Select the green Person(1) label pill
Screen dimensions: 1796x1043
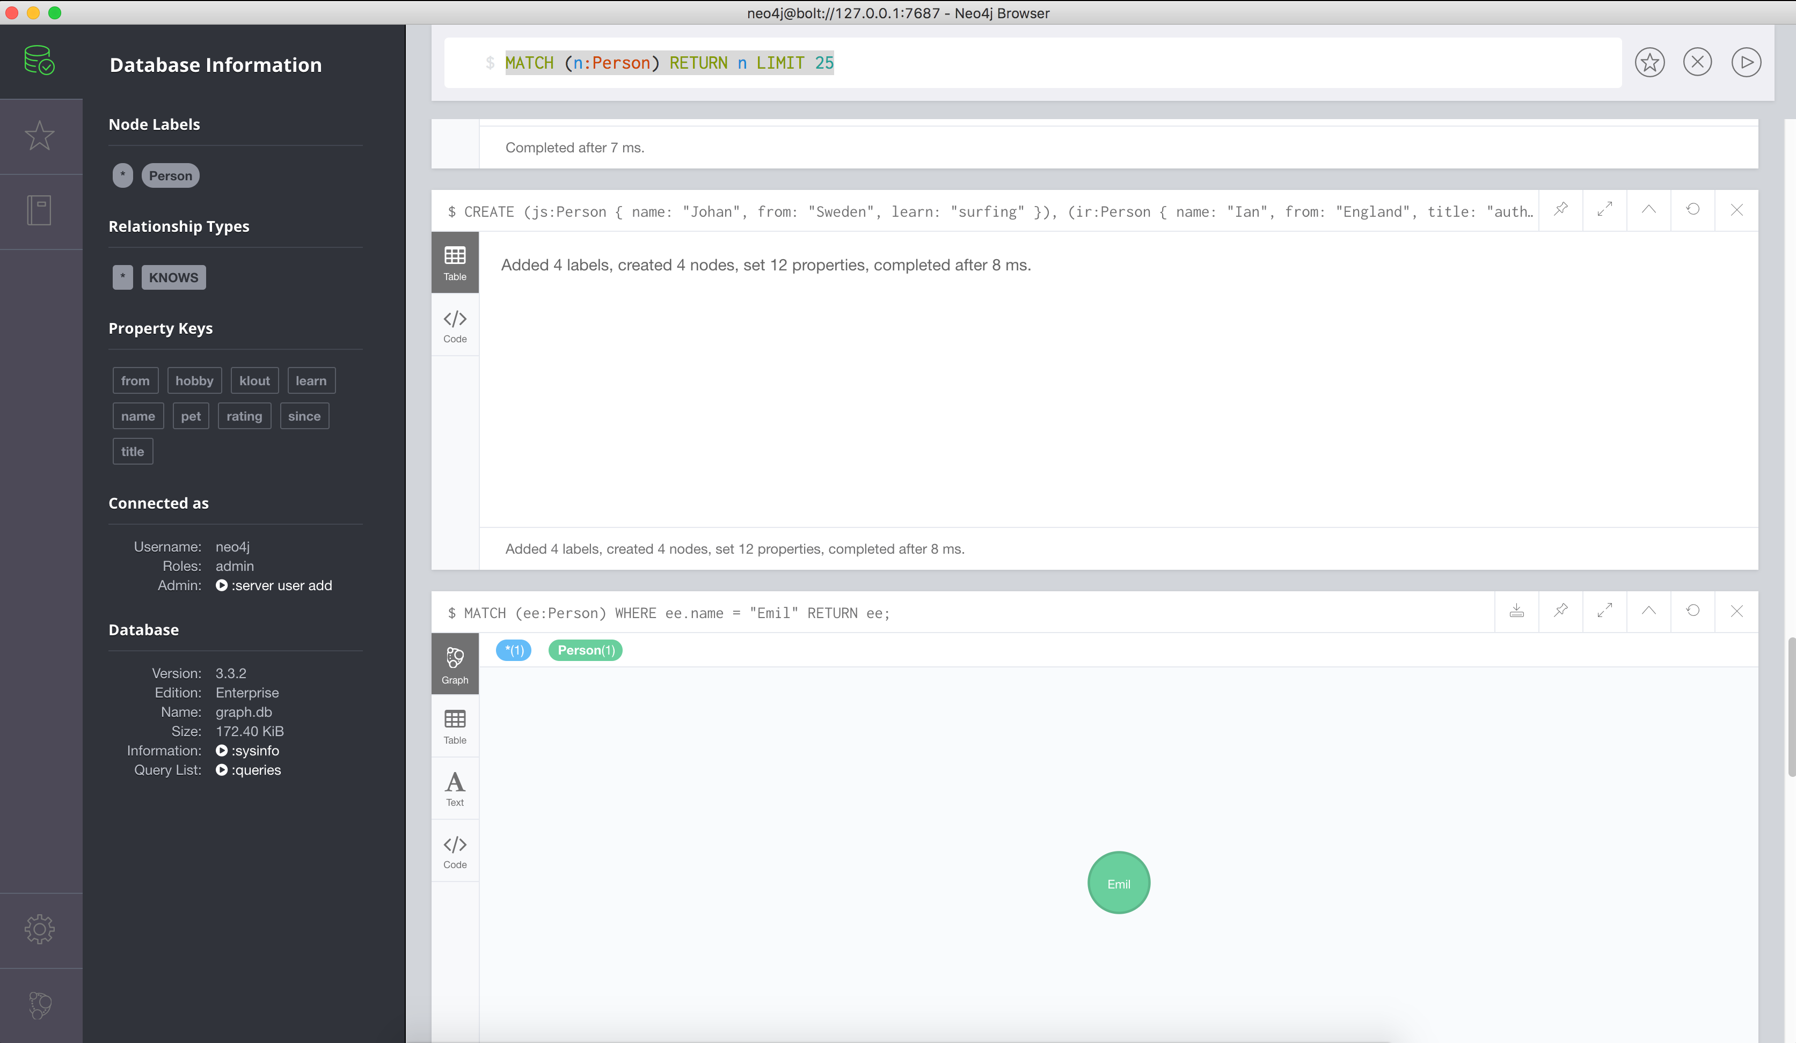(x=585, y=650)
